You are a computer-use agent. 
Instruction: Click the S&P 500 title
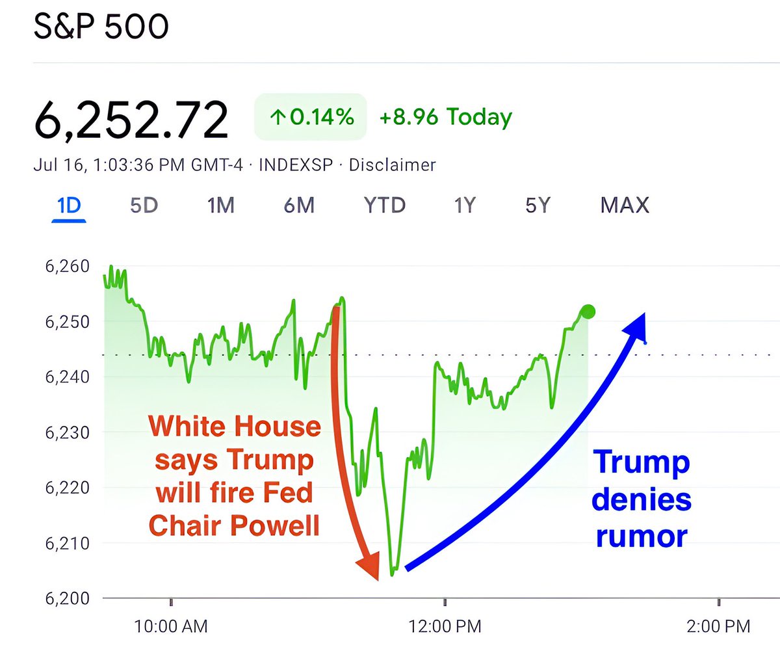[x=101, y=27]
